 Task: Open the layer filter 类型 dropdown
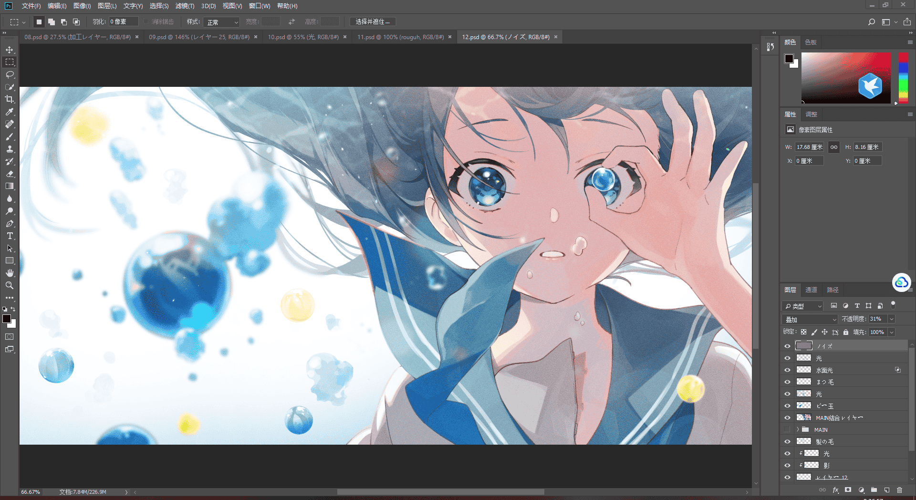click(x=803, y=306)
